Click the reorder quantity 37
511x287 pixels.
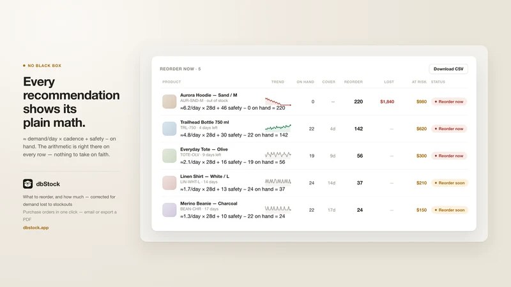point(360,183)
